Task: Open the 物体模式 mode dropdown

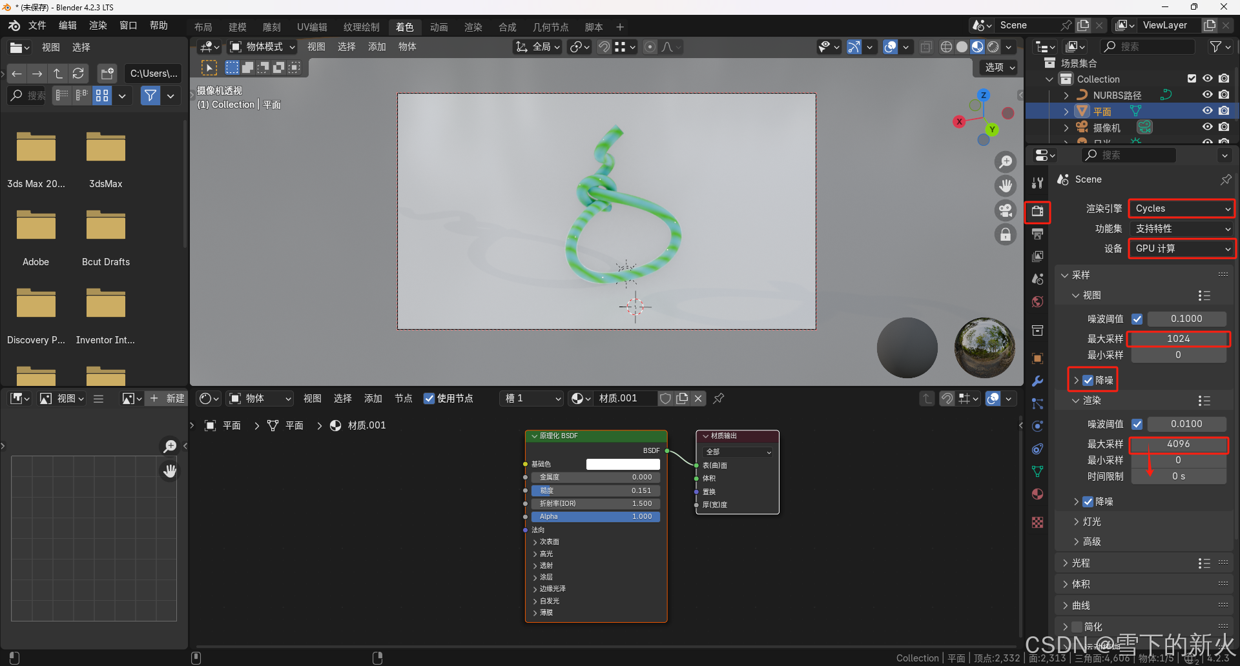Action: coord(263,46)
